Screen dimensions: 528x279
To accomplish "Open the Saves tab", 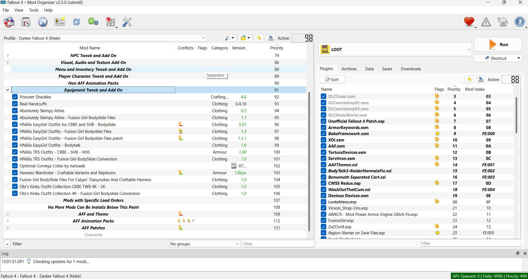I will [x=387, y=69].
